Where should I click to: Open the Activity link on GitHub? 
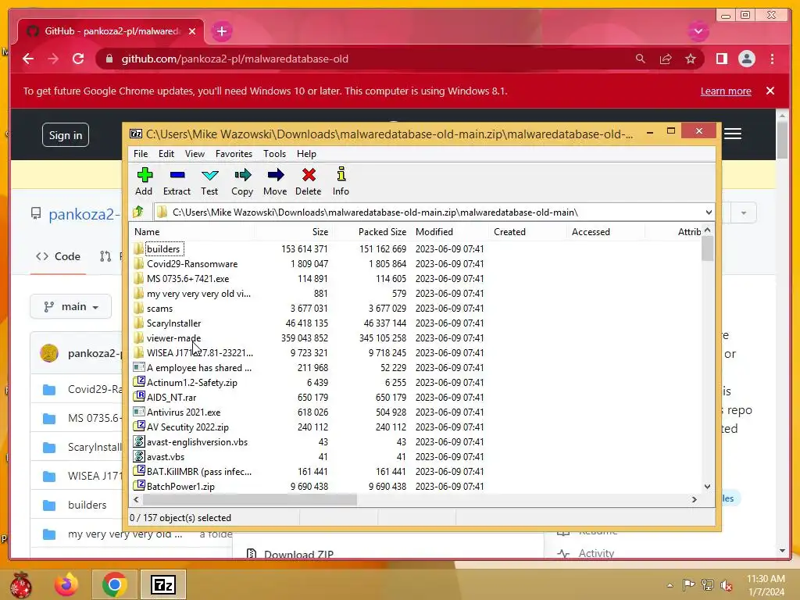[x=596, y=554]
